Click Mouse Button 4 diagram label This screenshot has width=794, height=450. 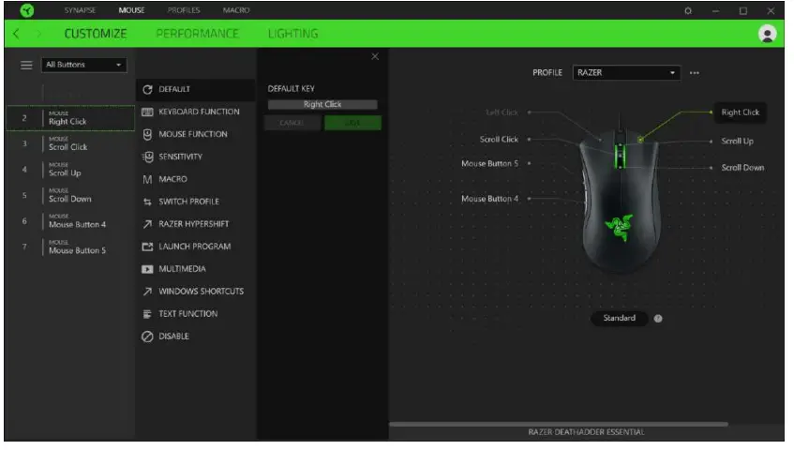tap(489, 199)
